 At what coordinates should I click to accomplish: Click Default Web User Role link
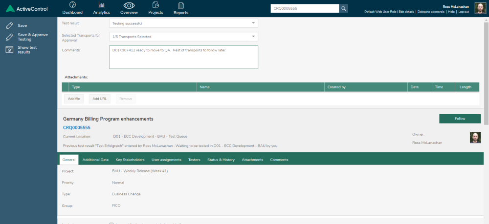click(x=380, y=12)
